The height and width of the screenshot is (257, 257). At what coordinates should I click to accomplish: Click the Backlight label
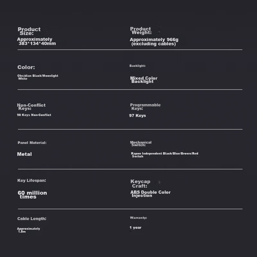point(137,66)
